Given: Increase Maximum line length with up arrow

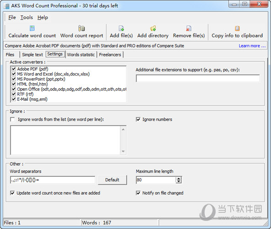Looking at the screenshot, I should click(179, 178).
